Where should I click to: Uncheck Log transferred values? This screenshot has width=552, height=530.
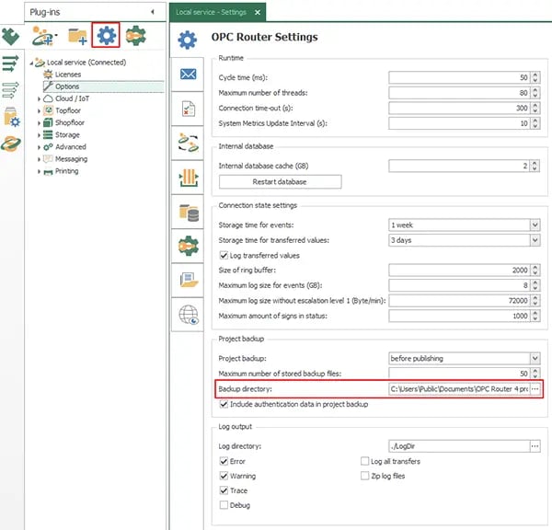tap(224, 255)
